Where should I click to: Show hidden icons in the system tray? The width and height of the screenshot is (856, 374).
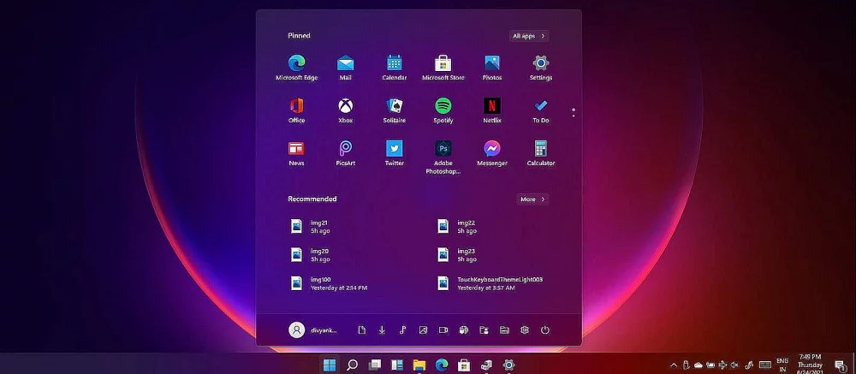click(674, 365)
